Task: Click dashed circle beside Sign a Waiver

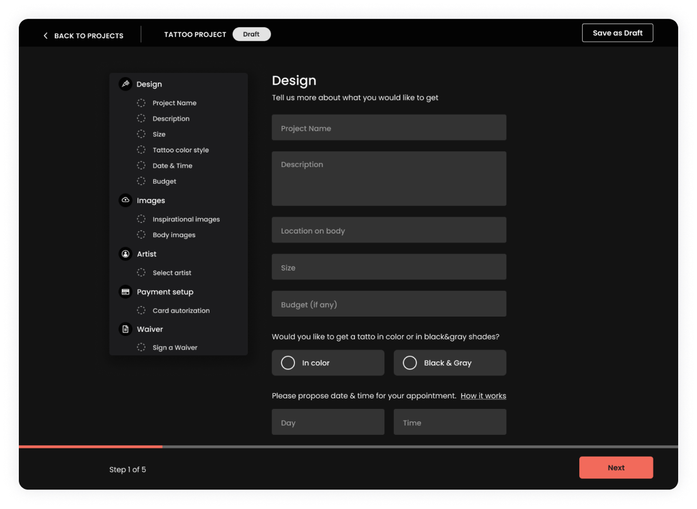Action: (141, 348)
